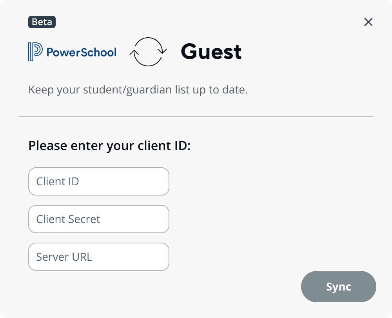Click the arrows between PowerSchool and Guest
The width and height of the screenshot is (392, 318).
(x=148, y=51)
